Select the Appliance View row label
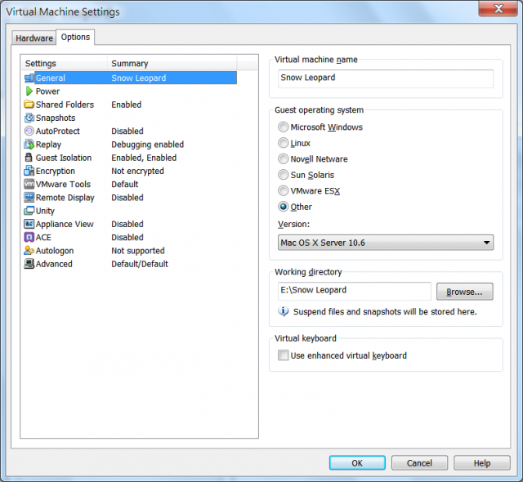Viewport: 523px width, 482px height. tap(65, 225)
